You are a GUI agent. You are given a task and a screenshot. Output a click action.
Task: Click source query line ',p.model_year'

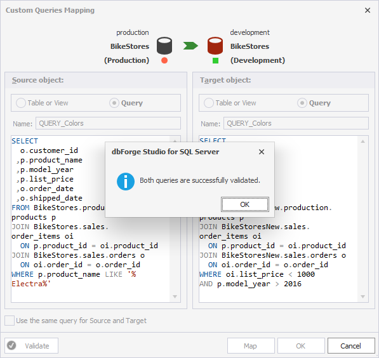[x=44, y=169]
